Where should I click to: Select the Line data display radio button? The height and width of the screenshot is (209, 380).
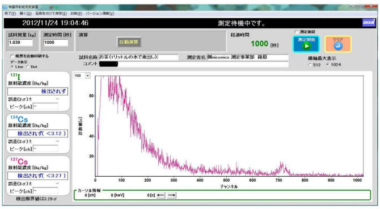12,67
